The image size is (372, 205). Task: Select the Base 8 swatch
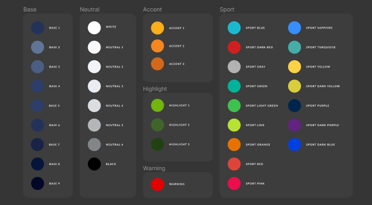[37, 164]
